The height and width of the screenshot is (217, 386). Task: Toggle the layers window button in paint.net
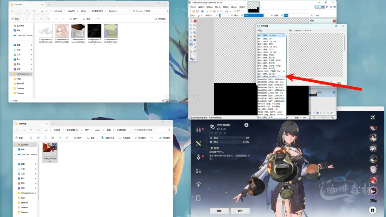(322, 6)
